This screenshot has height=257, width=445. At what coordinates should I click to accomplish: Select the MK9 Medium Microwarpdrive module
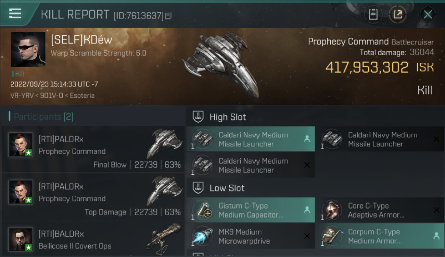(x=251, y=236)
